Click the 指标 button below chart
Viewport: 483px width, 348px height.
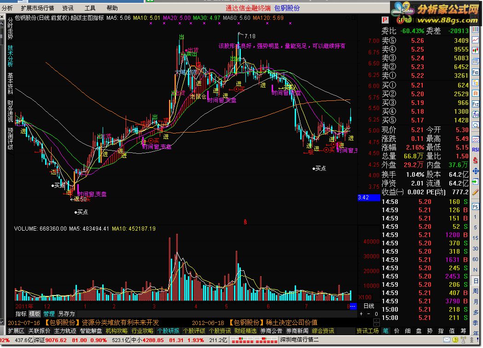tap(21, 314)
